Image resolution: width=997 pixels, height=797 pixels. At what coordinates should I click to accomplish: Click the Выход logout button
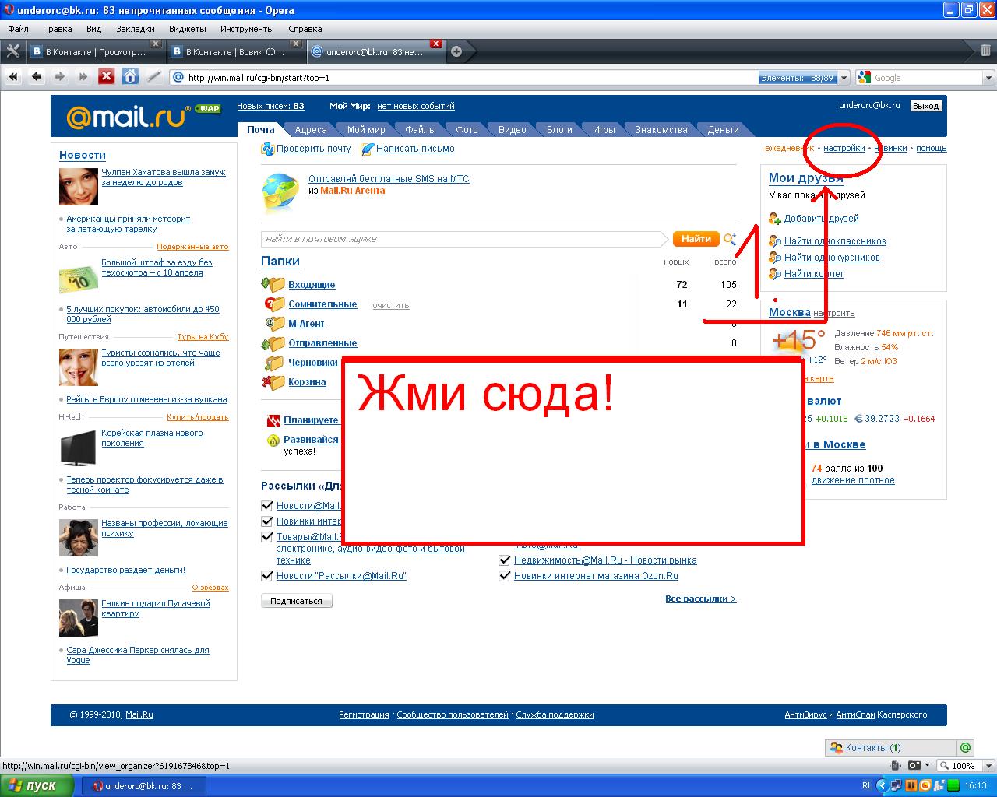coord(925,106)
